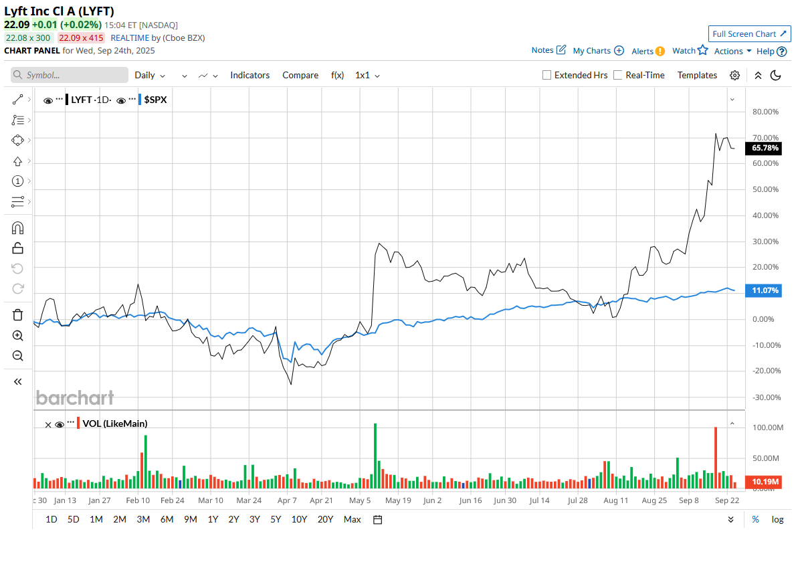This screenshot has height=562, width=804.
Task: Collapse the main chart pane chevron
Action: click(x=732, y=99)
